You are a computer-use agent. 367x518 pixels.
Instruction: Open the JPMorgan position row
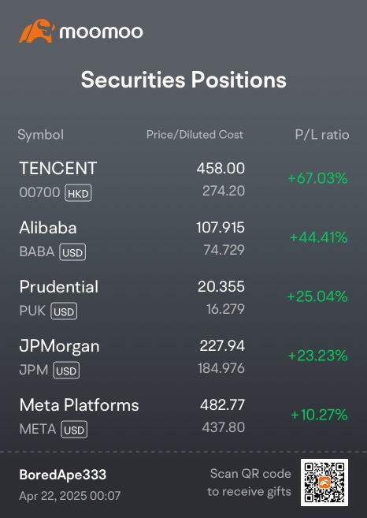click(183, 357)
